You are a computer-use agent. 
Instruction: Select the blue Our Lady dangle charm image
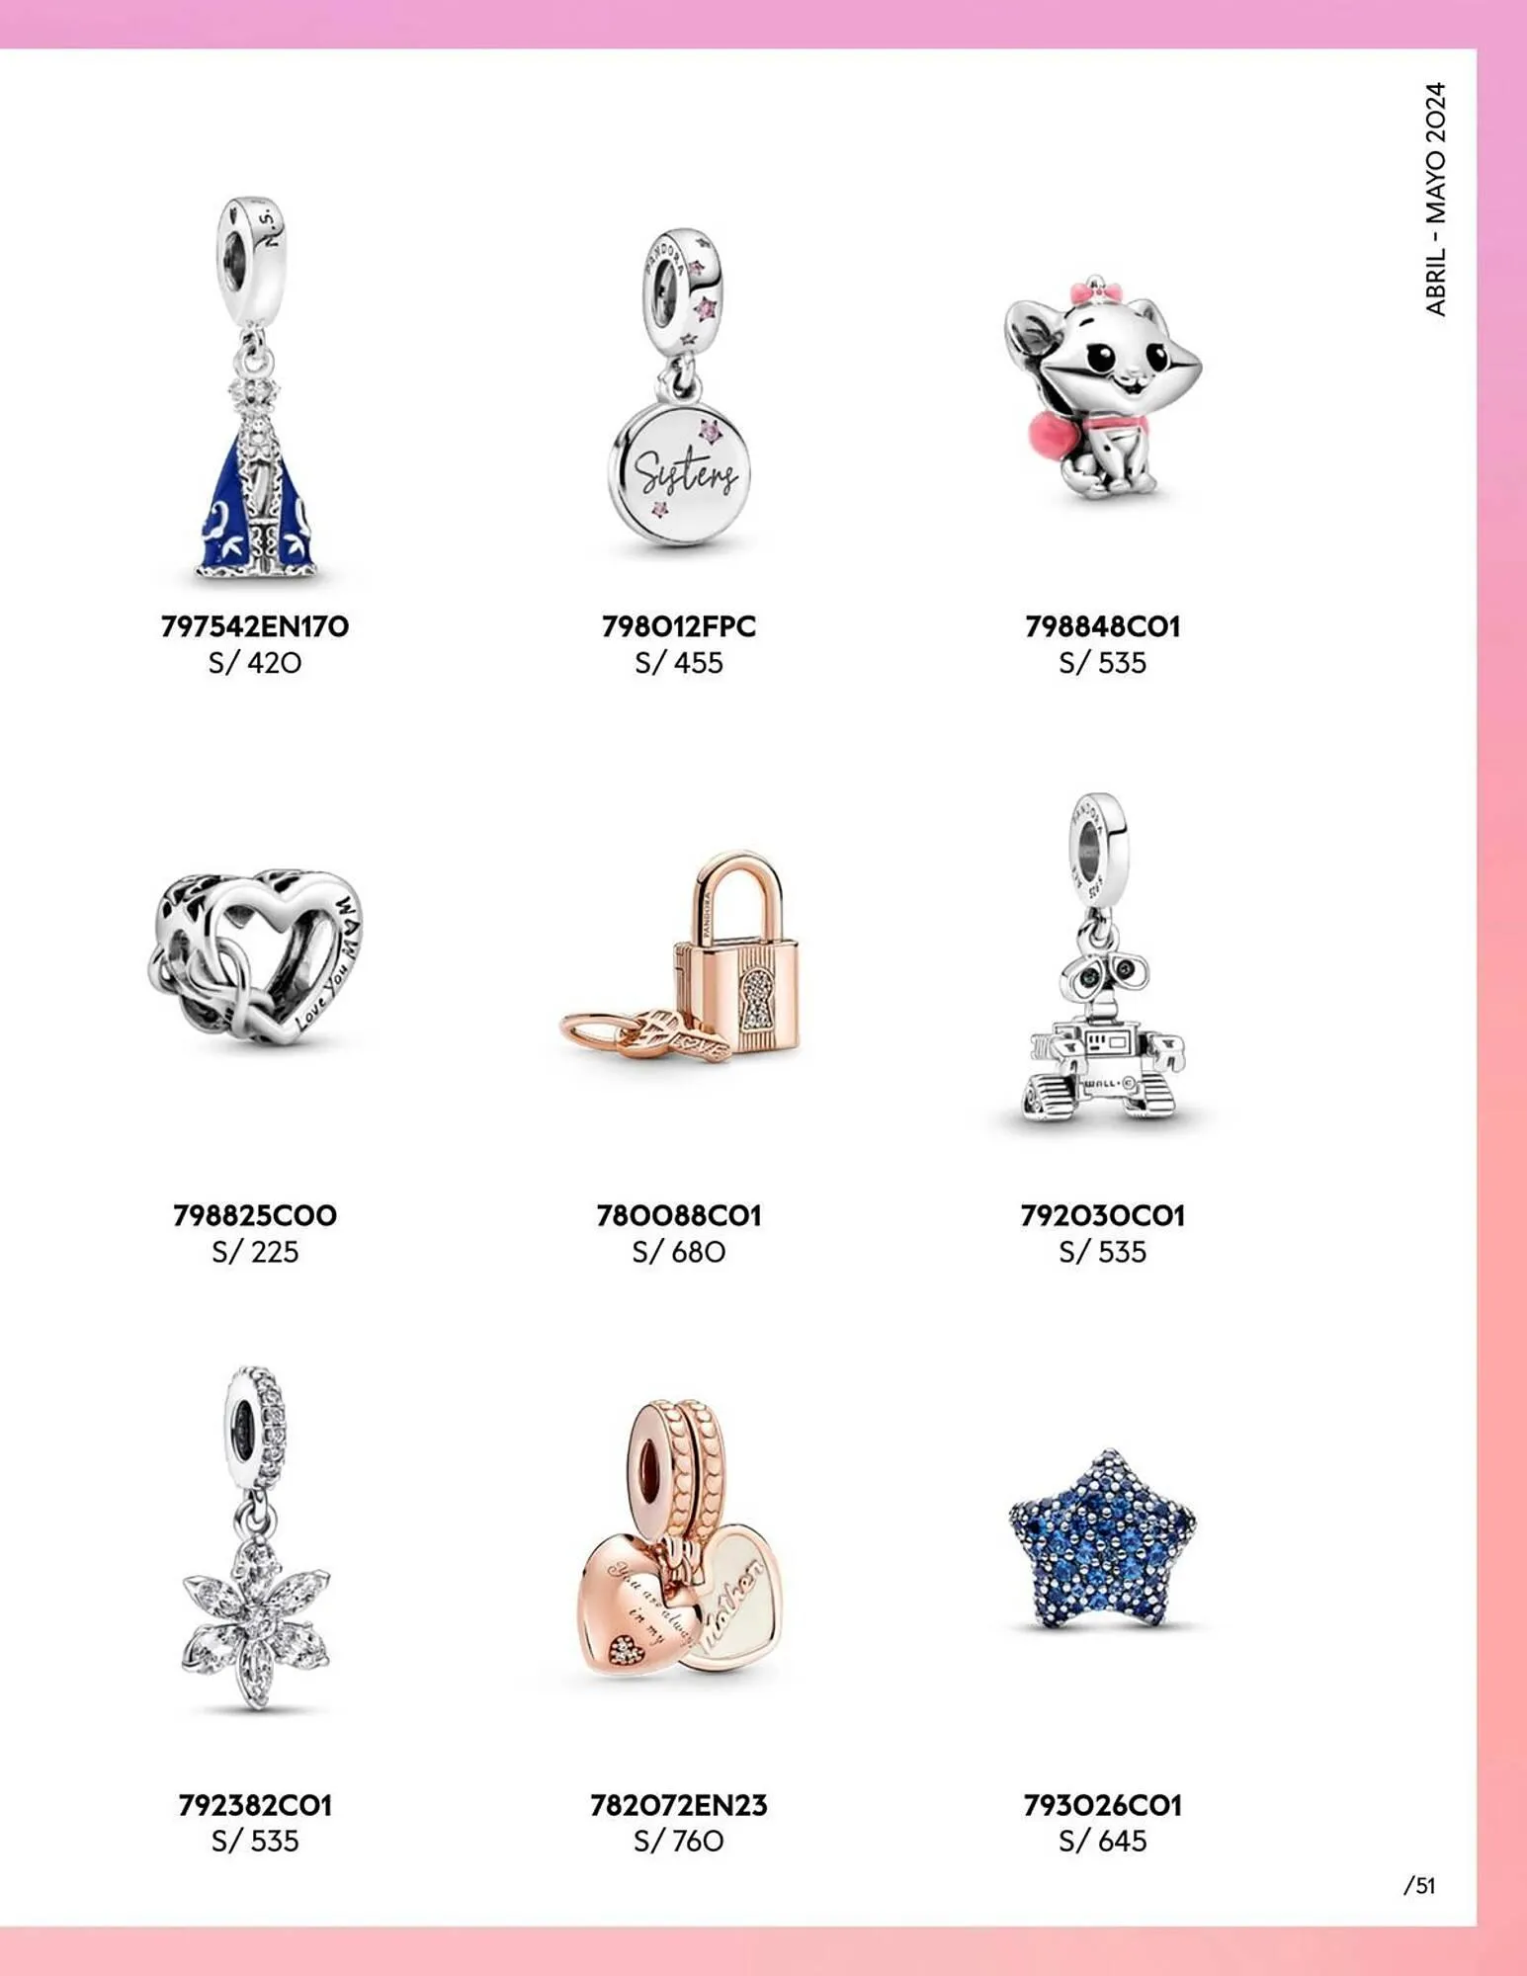[x=256, y=388]
